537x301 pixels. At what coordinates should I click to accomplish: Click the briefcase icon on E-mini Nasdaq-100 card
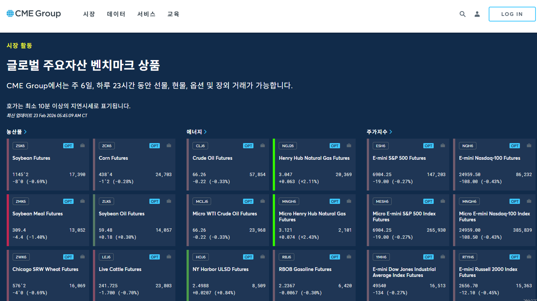tap(529, 145)
